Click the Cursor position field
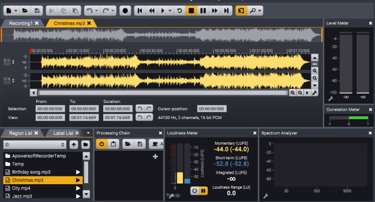Viewport: 375px width, 202px height. coord(211,109)
